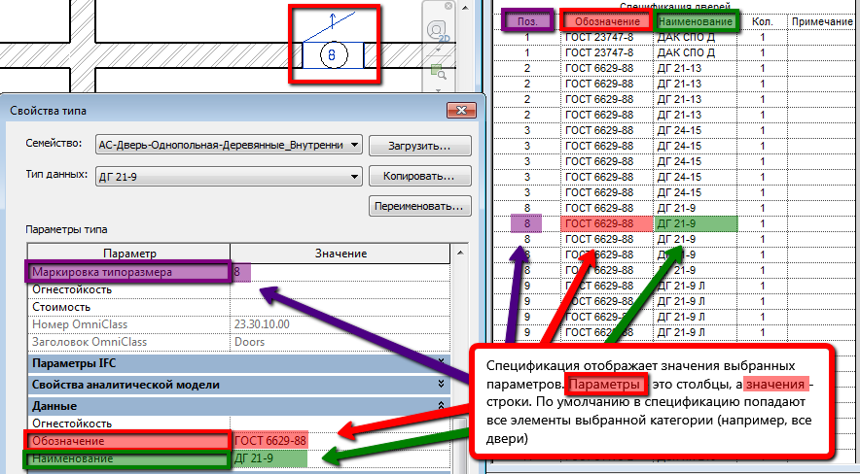Edit the Маркировка типоразмера value field 8
860x474 pixels.
pos(340,272)
